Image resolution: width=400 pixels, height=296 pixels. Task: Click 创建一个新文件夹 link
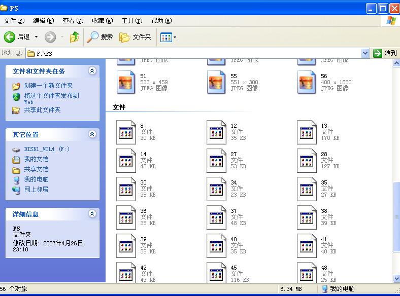[x=48, y=86]
